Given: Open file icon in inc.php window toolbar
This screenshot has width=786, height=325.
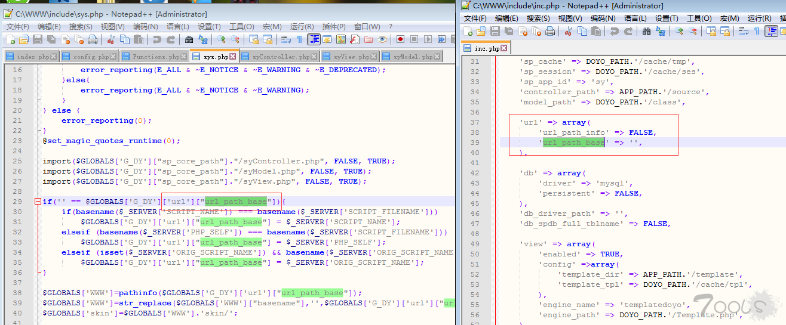Looking at the screenshot, I should (x=481, y=31).
